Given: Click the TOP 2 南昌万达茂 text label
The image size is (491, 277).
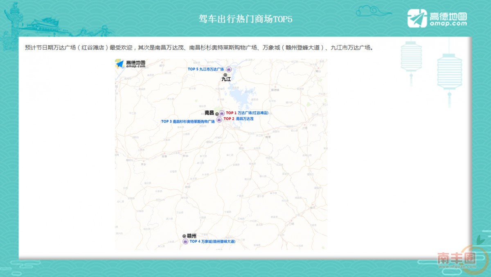Looking at the screenshot, I should [x=239, y=118].
